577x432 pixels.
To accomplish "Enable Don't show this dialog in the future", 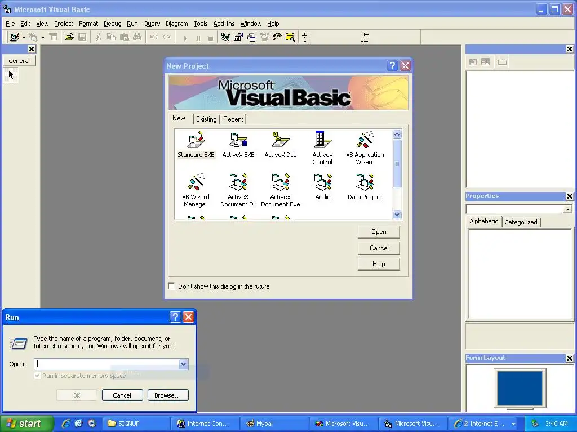I will pyautogui.click(x=171, y=286).
